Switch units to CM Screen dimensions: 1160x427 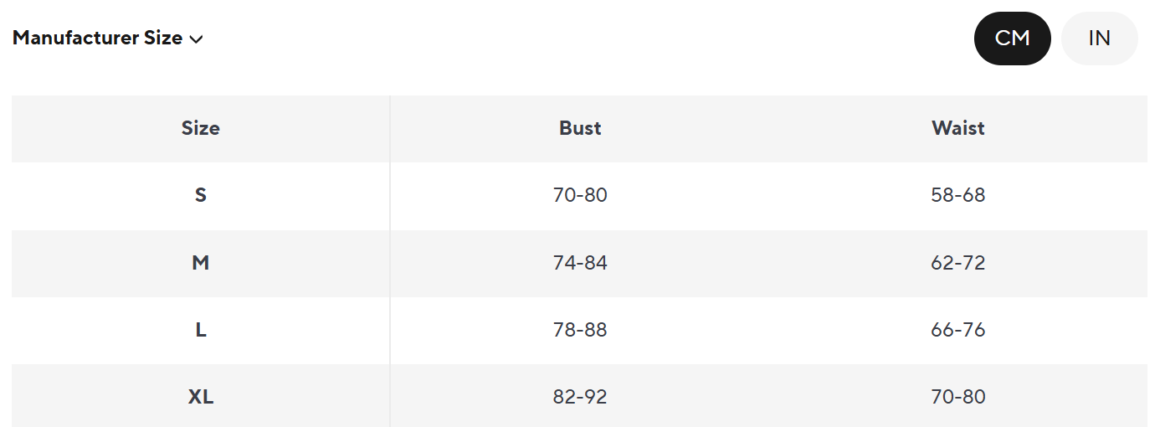(x=1012, y=39)
